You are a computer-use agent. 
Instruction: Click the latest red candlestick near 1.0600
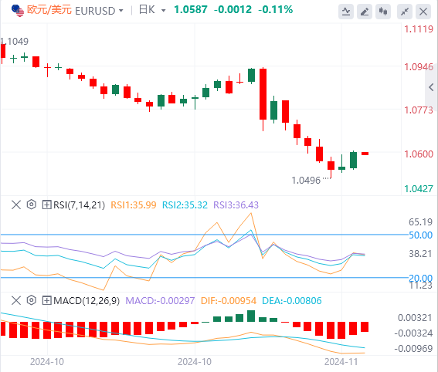click(x=365, y=154)
